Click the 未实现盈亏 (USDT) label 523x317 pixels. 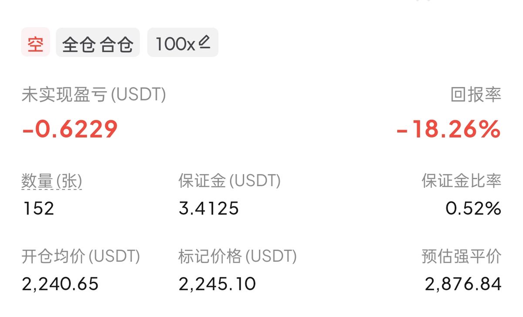(x=94, y=94)
